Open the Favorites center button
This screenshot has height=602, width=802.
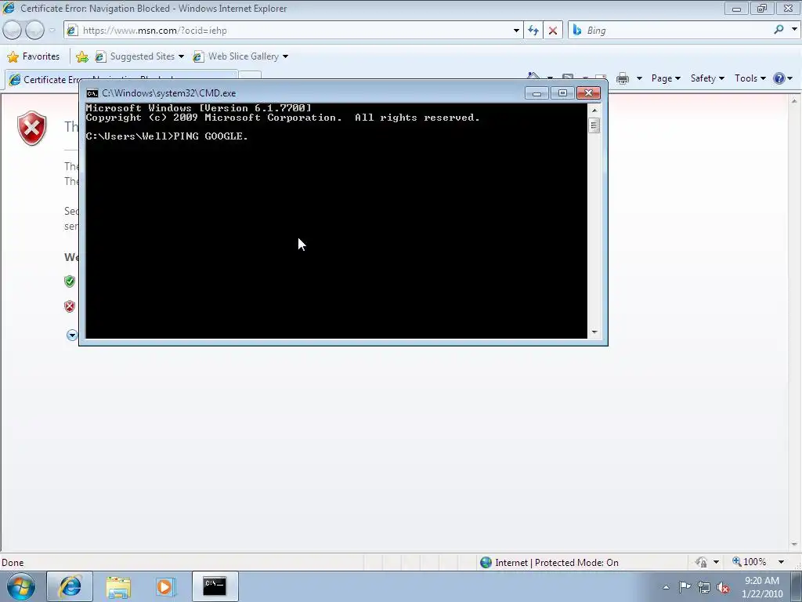click(x=34, y=56)
